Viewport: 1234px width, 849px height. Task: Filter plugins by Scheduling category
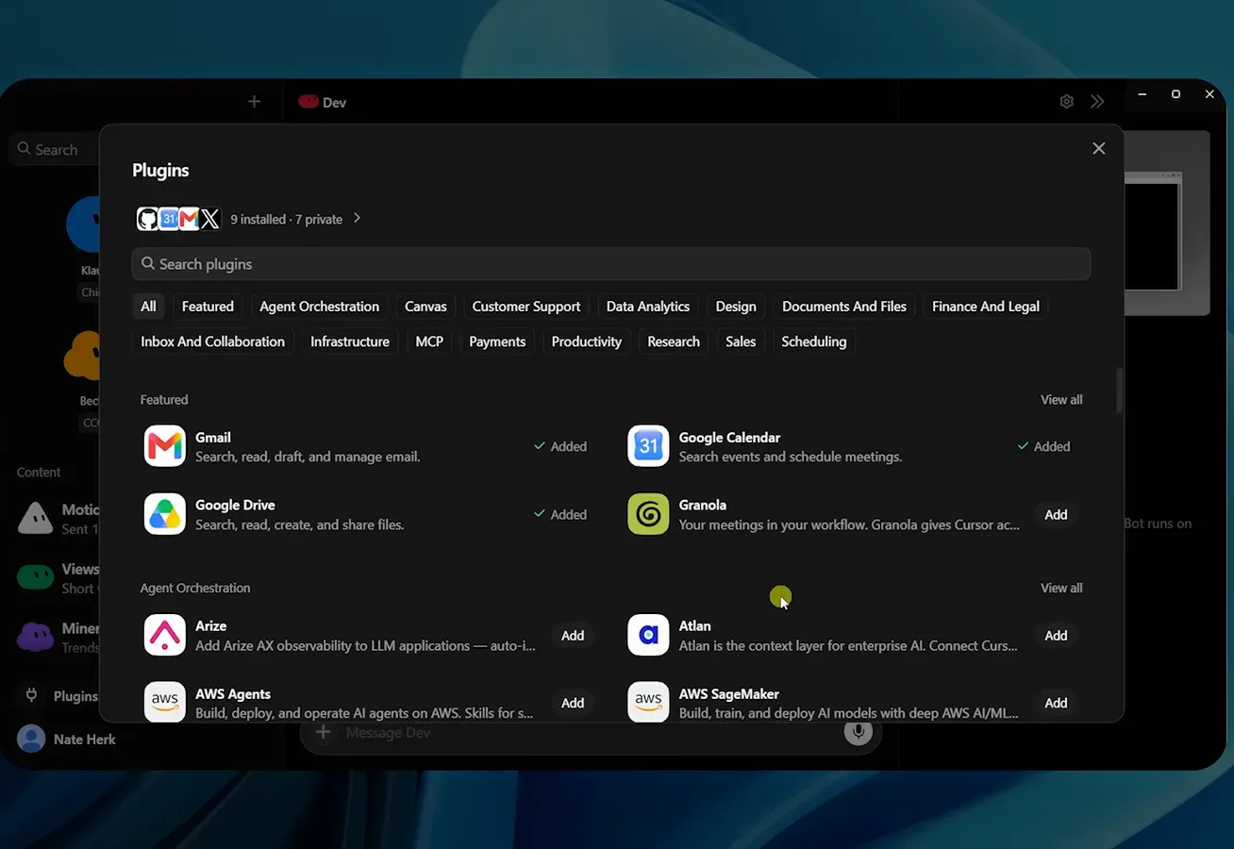(x=814, y=341)
